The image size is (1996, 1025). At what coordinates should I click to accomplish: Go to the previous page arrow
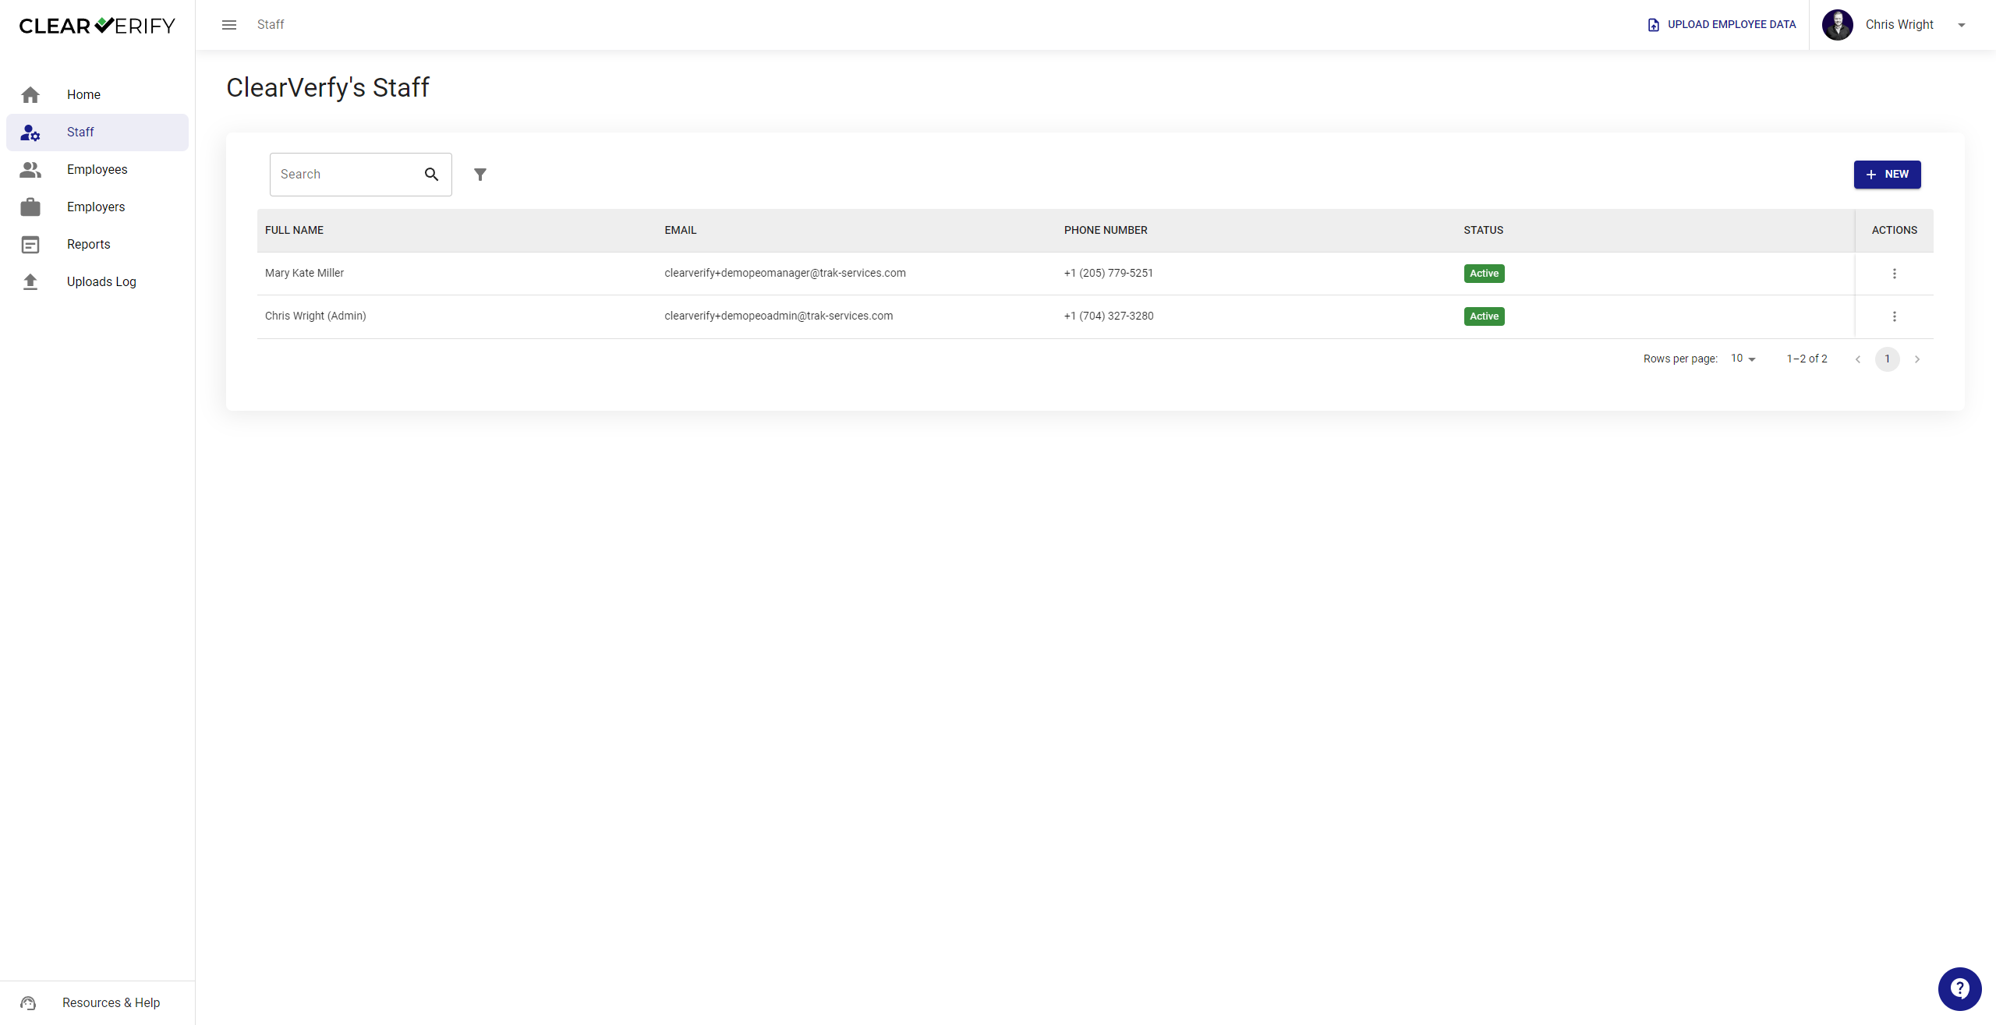[1858, 359]
